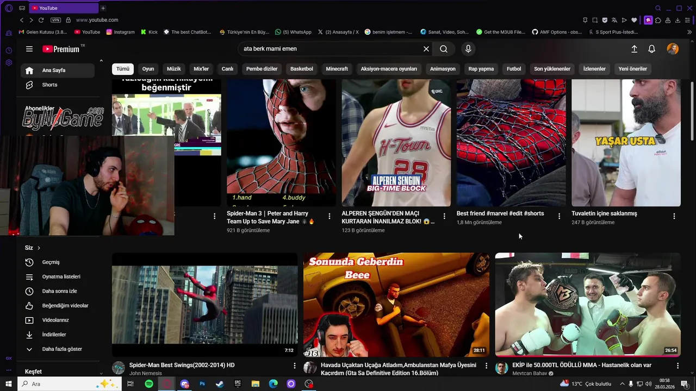Open the Sonunda Geberdin Beee thumbnail
Screen dimensions: 696x391
point(396,305)
